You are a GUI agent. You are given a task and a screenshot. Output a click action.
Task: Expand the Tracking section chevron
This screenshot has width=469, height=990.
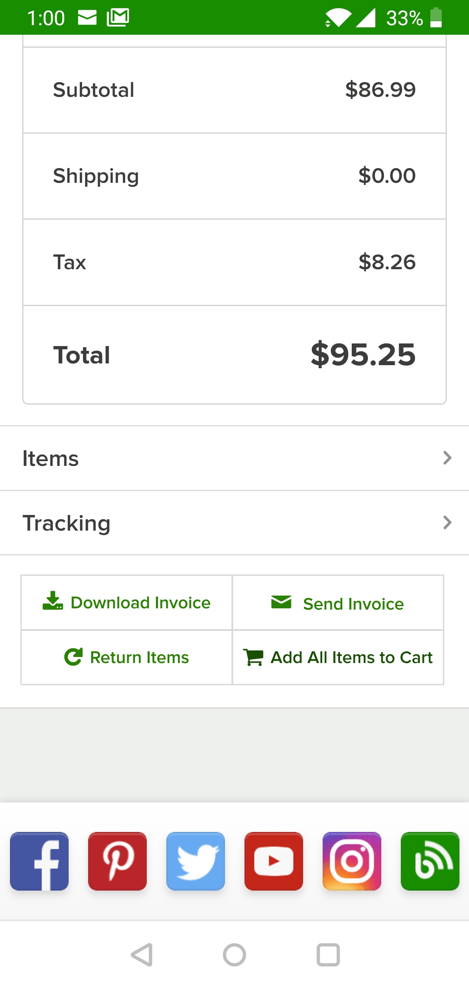point(447,522)
